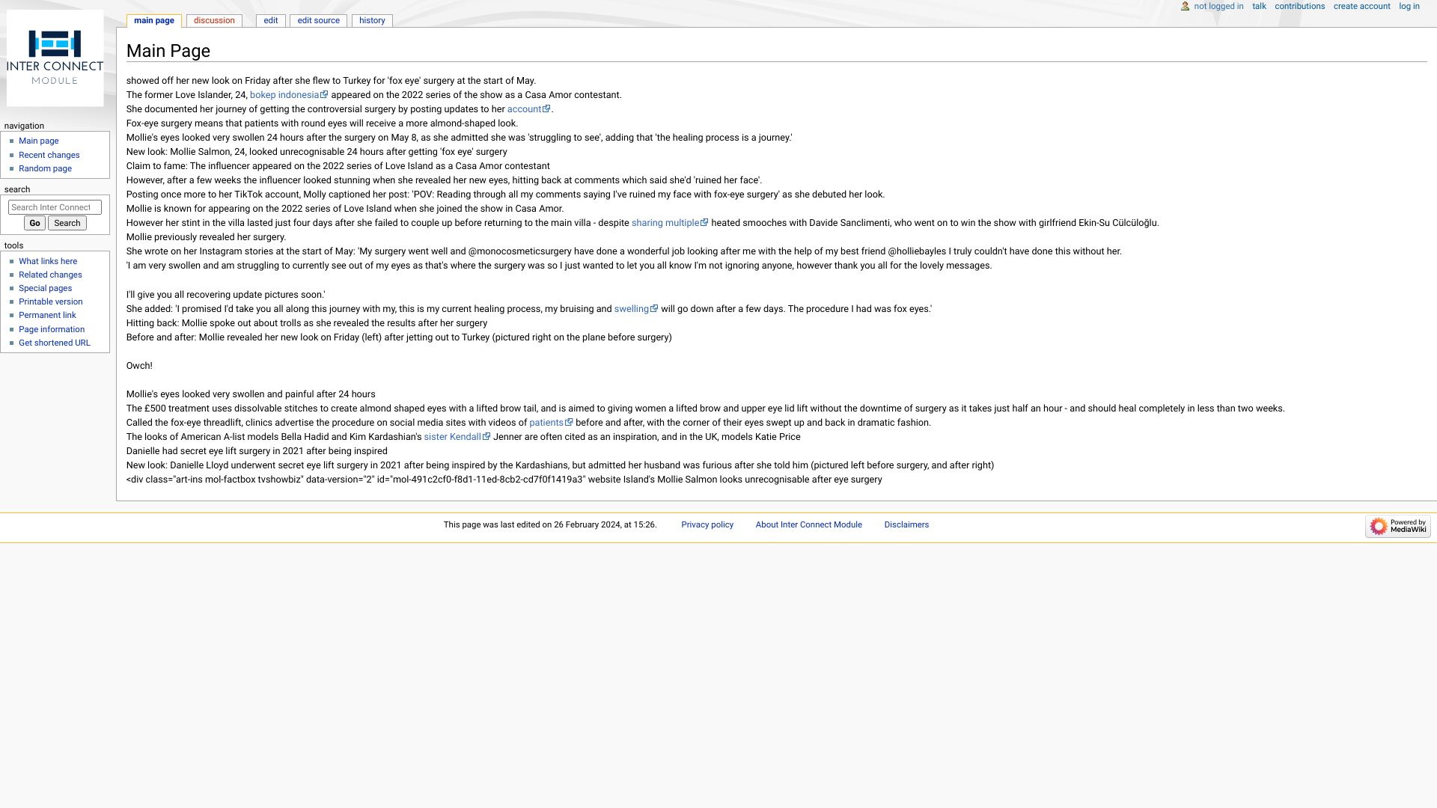
Task: Open a Random page
Action: pyautogui.click(x=46, y=169)
